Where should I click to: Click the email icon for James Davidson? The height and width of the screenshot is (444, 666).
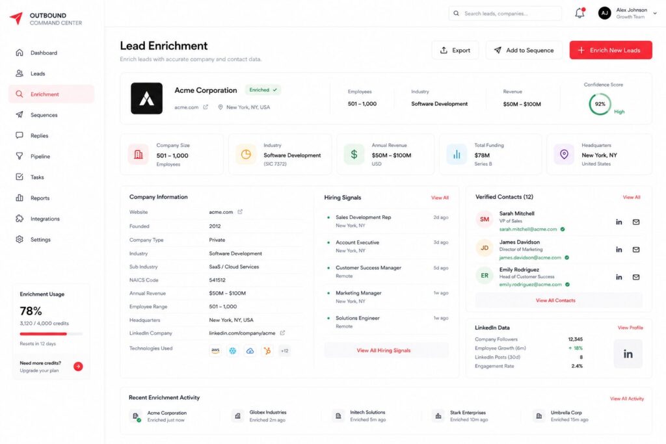click(x=636, y=250)
